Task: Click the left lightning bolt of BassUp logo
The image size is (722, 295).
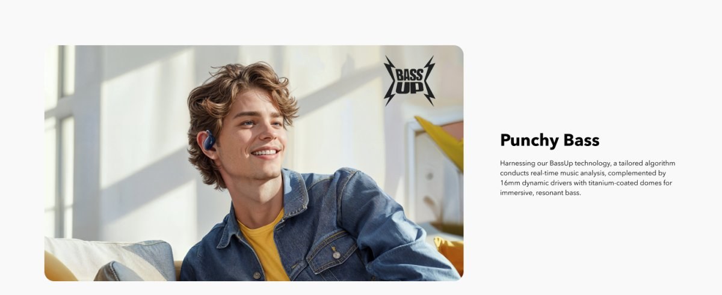Action: click(389, 81)
